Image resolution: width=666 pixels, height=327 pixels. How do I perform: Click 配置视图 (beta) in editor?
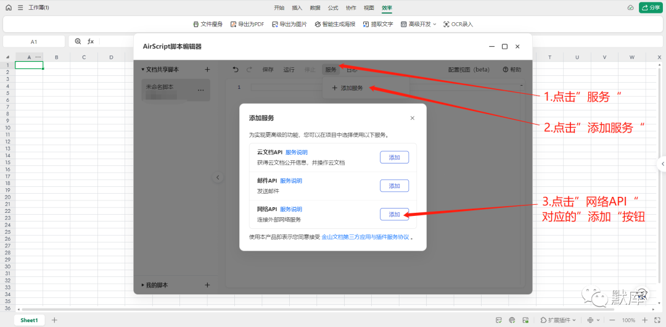click(469, 69)
